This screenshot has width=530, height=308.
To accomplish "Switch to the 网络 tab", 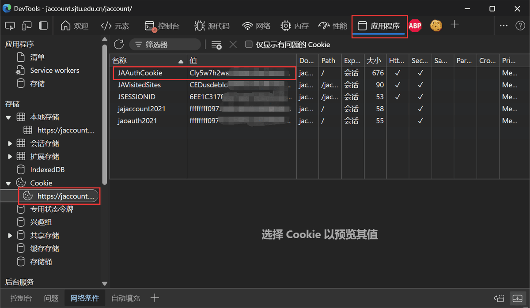I will (256, 26).
